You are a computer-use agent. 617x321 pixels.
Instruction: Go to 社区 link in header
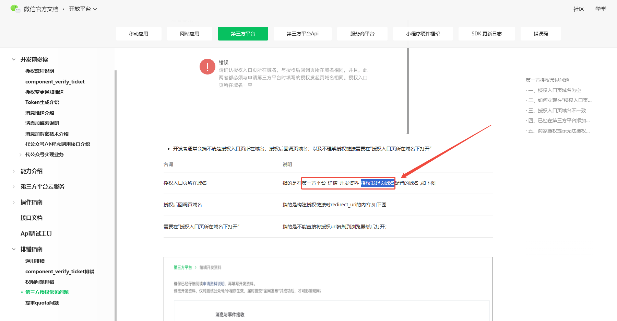579,9
